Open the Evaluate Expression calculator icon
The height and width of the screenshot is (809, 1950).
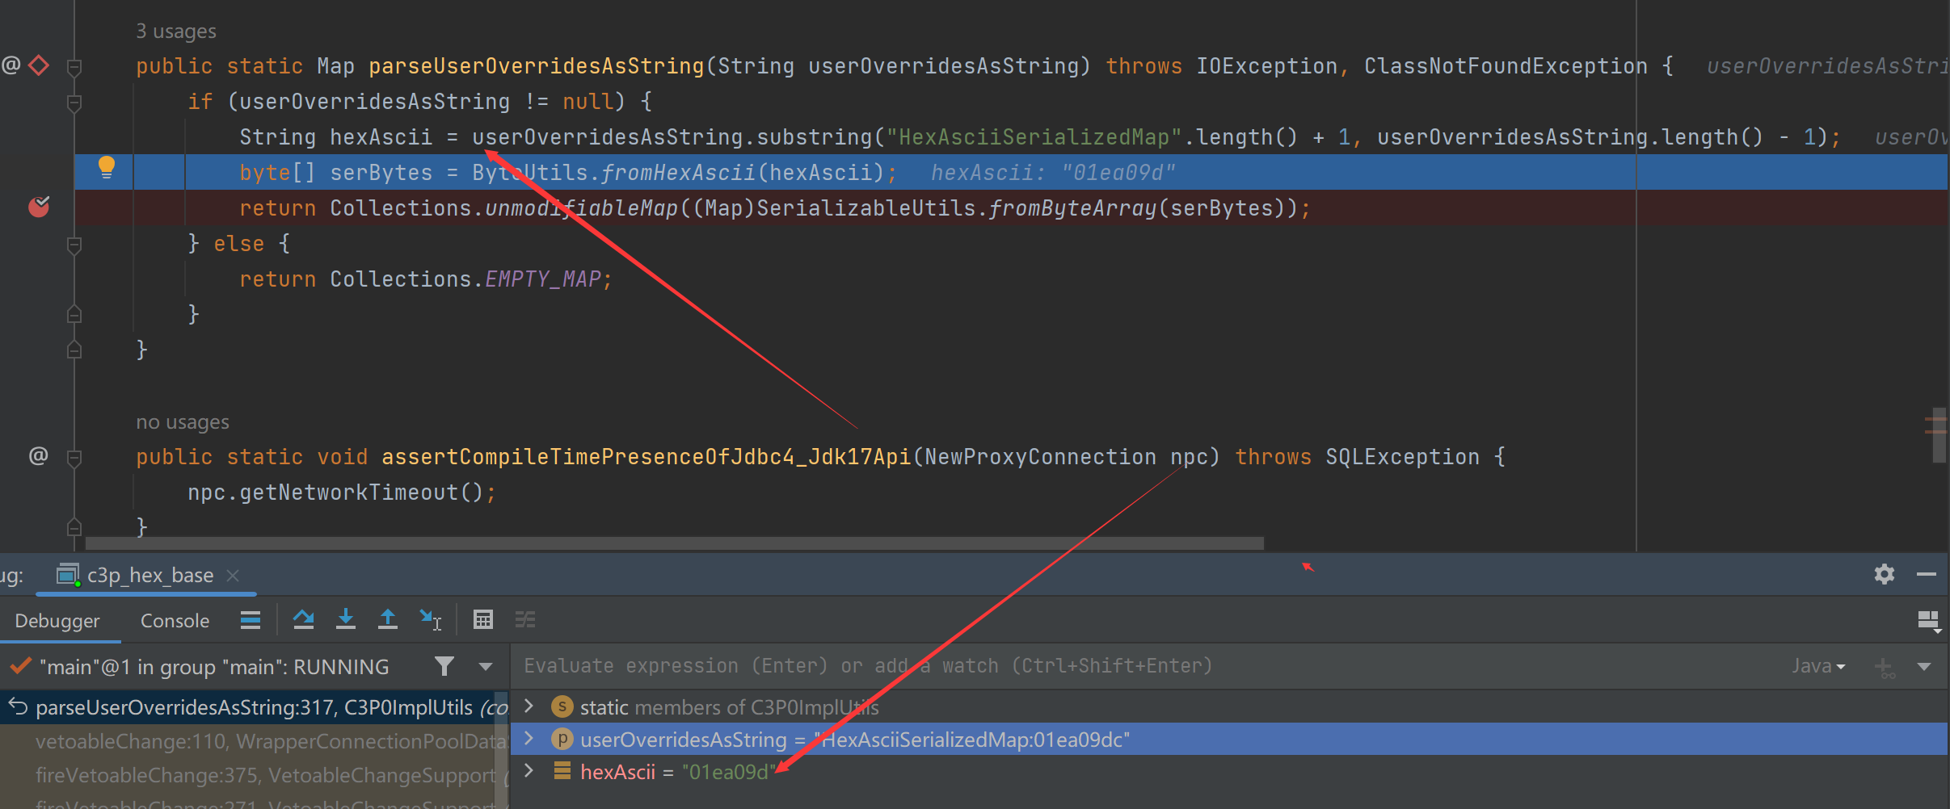483,619
